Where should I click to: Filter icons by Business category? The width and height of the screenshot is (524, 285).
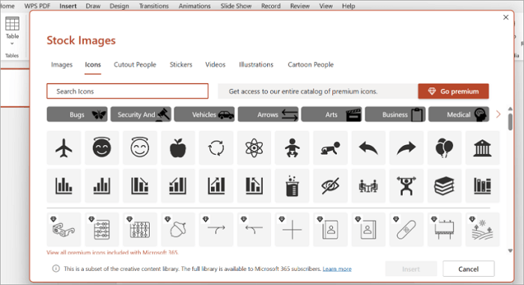[395, 114]
